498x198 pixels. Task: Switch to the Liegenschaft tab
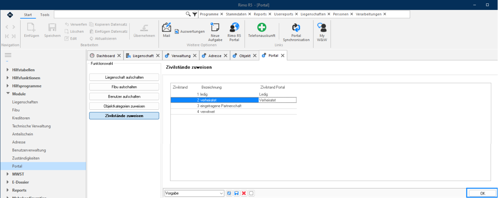[143, 55]
